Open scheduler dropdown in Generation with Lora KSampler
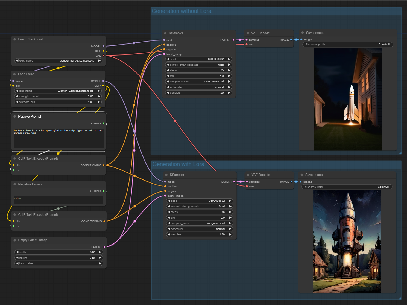The image size is (407, 305). [x=200, y=229]
